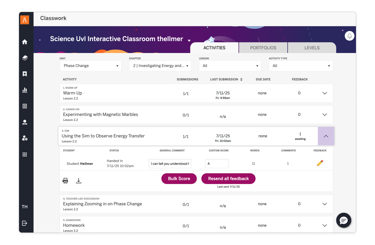Click the Bulk Score button
Viewport: 375px width, 245px height.
pyautogui.click(x=179, y=178)
